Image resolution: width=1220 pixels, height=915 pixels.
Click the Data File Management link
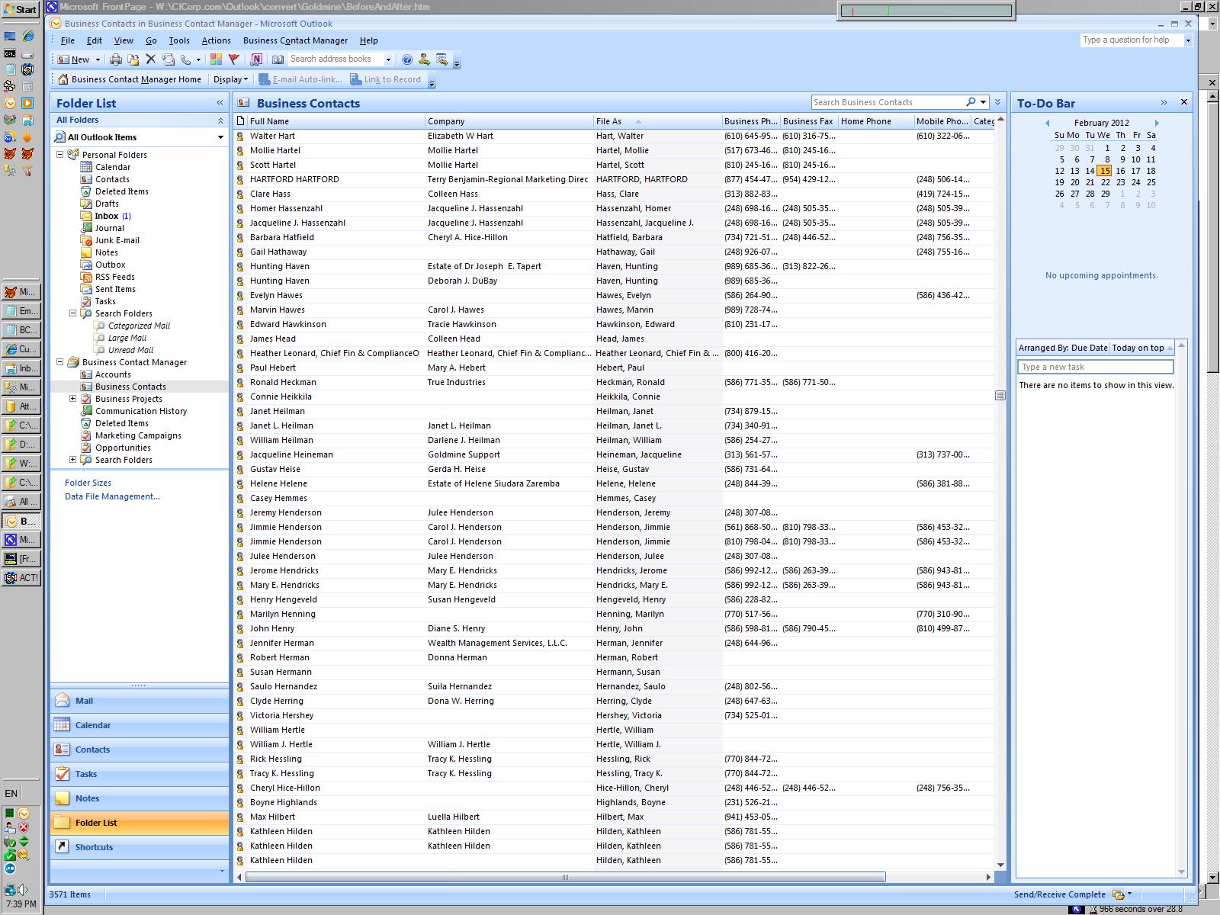click(112, 496)
